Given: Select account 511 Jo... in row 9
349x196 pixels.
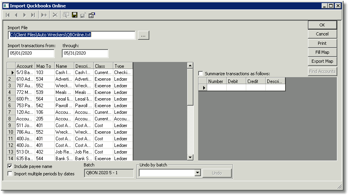Looking at the screenshot, I should tap(25, 125).
